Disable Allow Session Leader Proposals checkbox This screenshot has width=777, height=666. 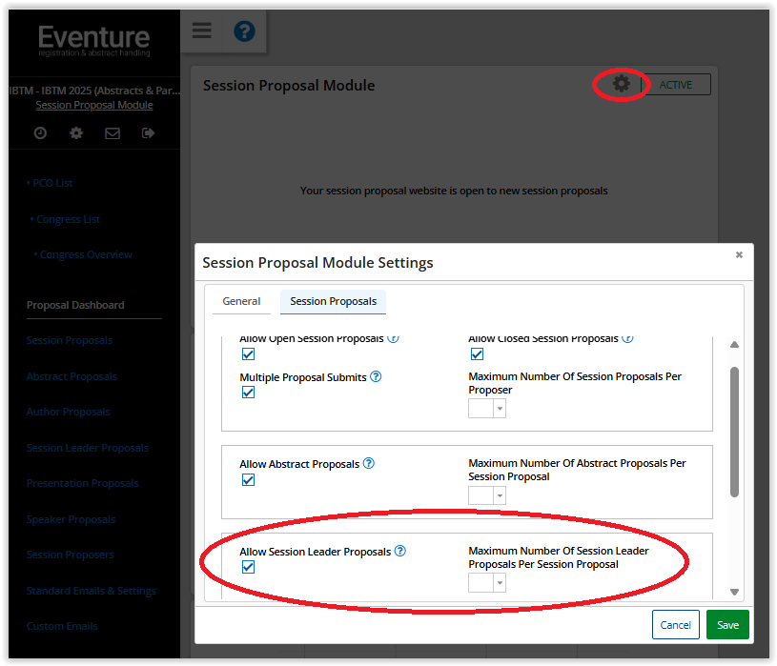click(x=248, y=567)
